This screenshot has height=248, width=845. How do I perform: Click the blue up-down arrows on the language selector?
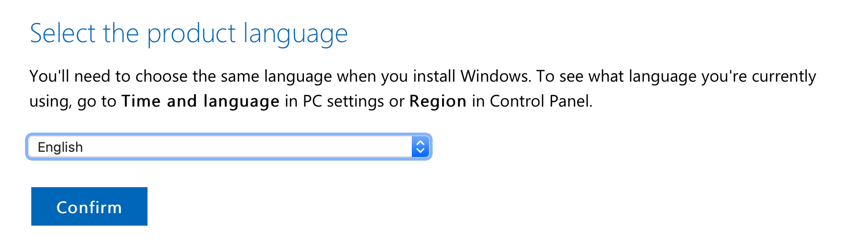[420, 147]
